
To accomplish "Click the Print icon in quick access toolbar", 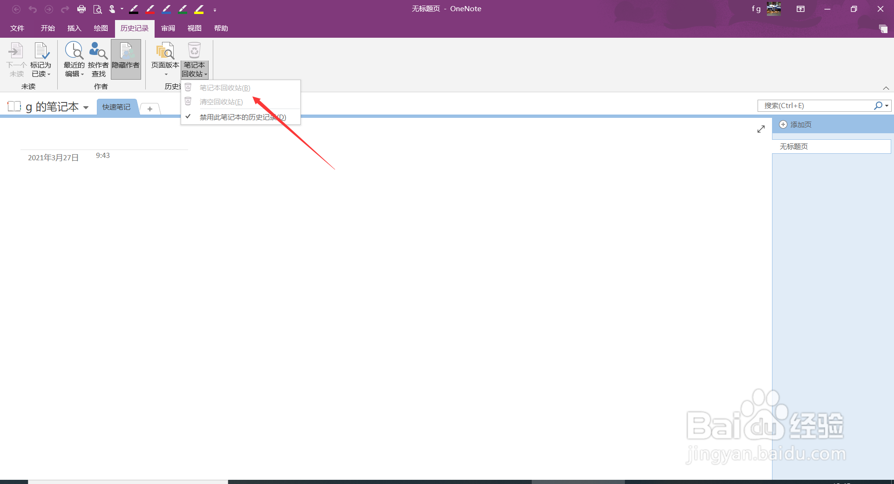I will pyautogui.click(x=81, y=9).
